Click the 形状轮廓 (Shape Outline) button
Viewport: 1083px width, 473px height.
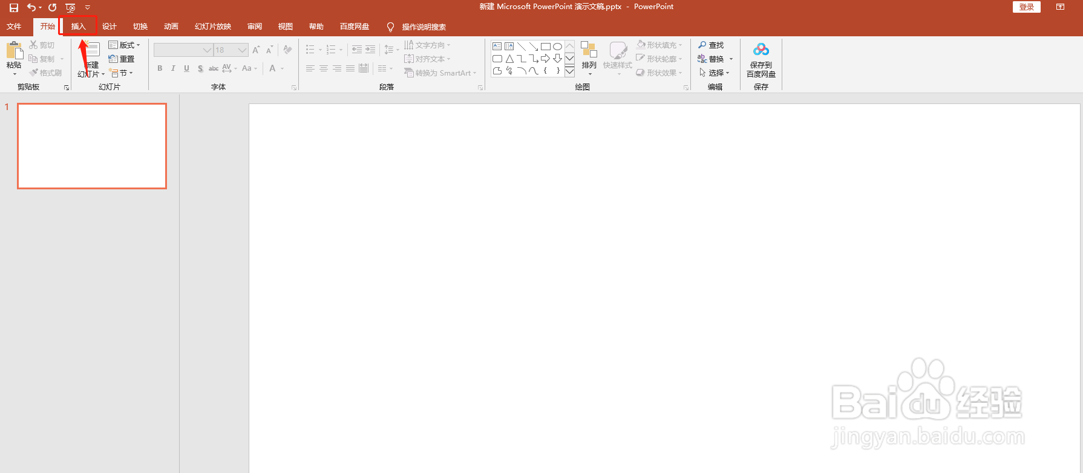tap(659, 59)
